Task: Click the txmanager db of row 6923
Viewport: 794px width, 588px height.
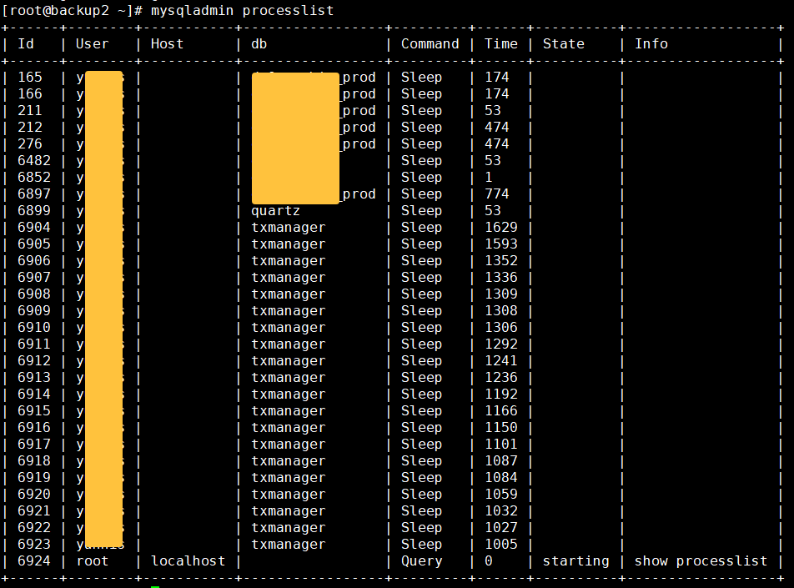Action: (288, 545)
